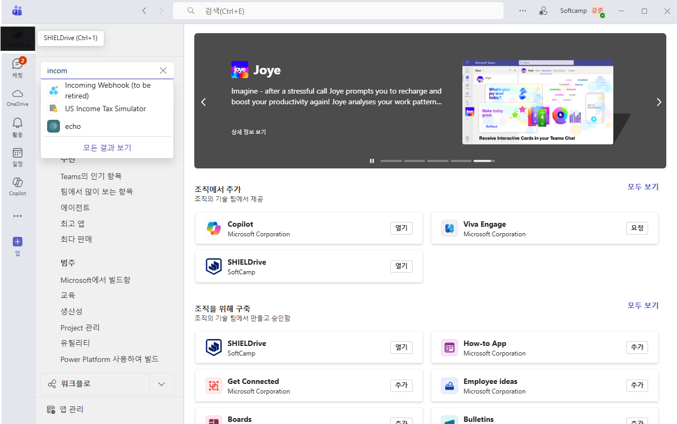This screenshot has height=424, width=677.
Task: Open Settings and more menu in title bar
Action: [523, 11]
